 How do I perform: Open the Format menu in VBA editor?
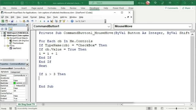33,17
